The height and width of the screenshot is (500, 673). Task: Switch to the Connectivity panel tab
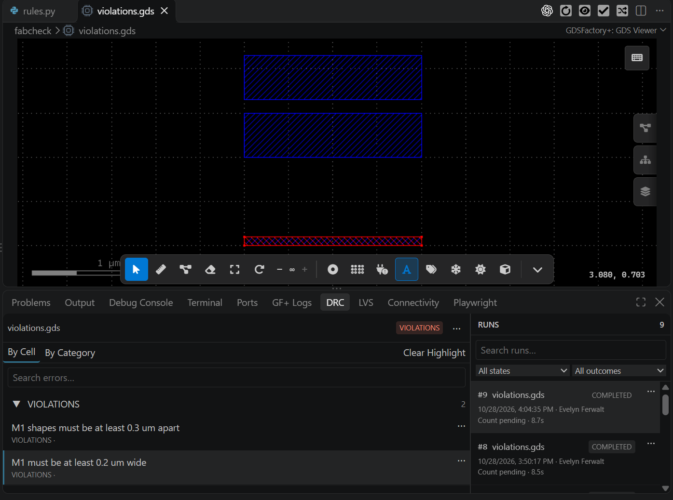413,303
